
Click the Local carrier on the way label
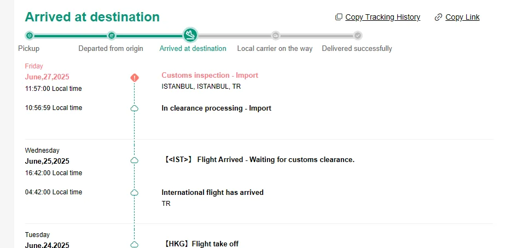pyautogui.click(x=275, y=49)
